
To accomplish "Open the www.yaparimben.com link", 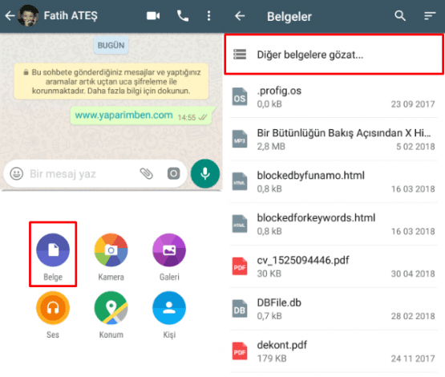I will point(123,115).
